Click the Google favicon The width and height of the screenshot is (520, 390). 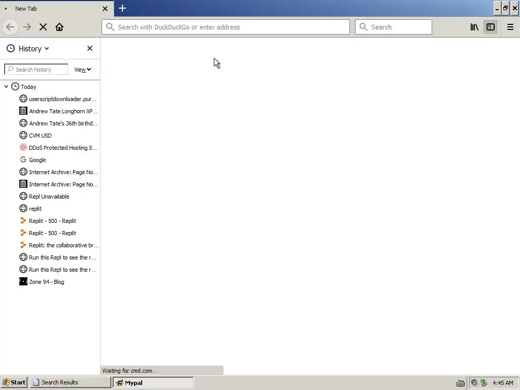point(23,159)
